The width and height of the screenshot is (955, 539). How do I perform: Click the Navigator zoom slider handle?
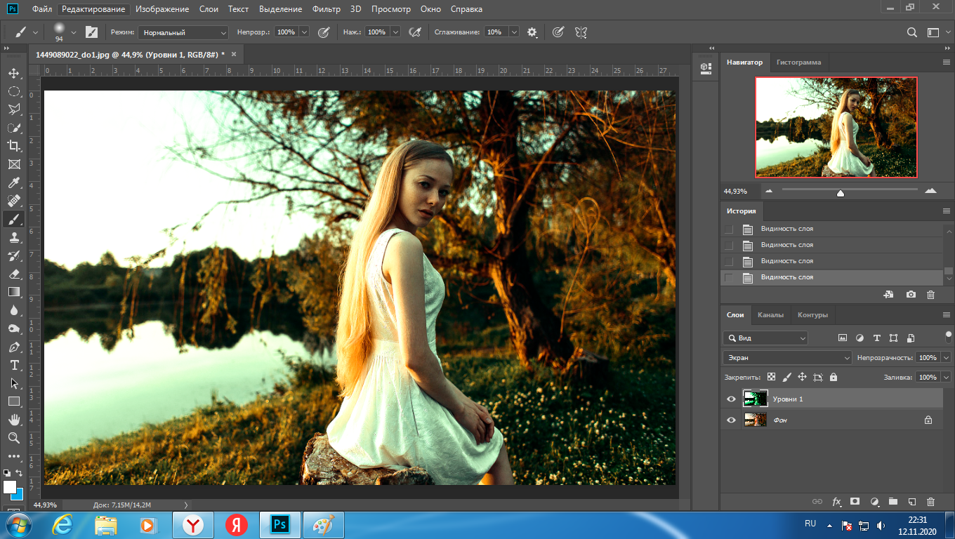[x=840, y=192]
